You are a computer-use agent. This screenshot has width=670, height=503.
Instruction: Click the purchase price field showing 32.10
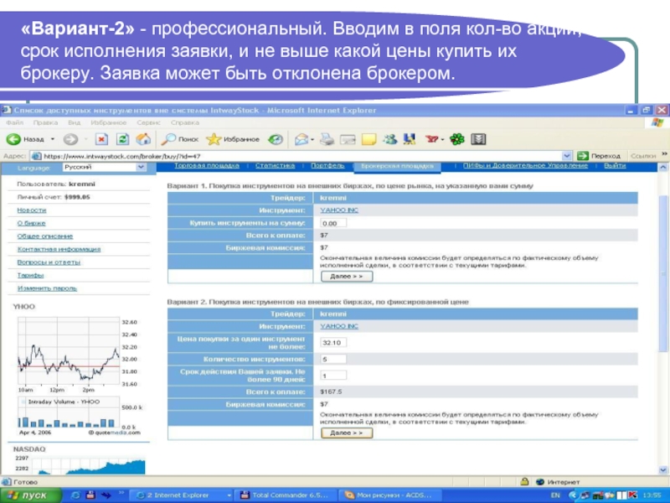click(332, 343)
